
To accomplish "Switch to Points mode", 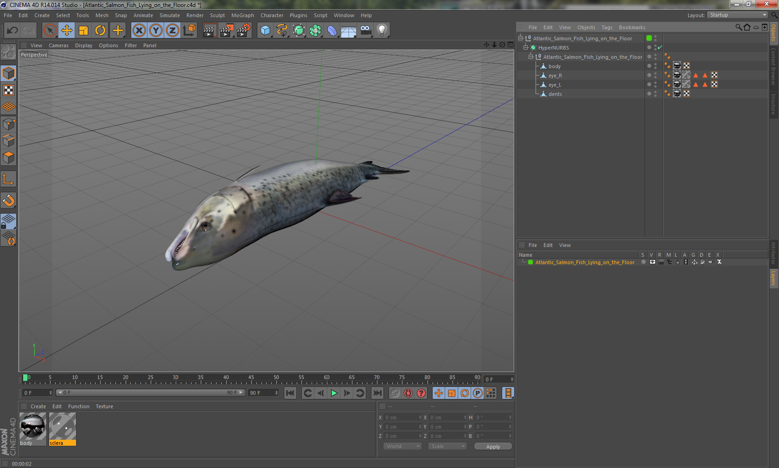I will 8,124.
